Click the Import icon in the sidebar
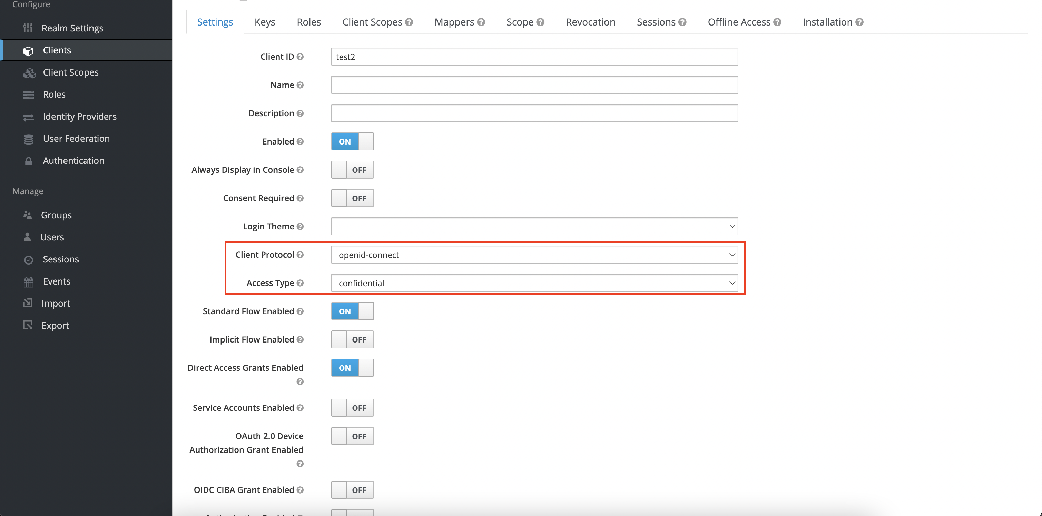Image resolution: width=1042 pixels, height=516 pixels. click(28, 303)
